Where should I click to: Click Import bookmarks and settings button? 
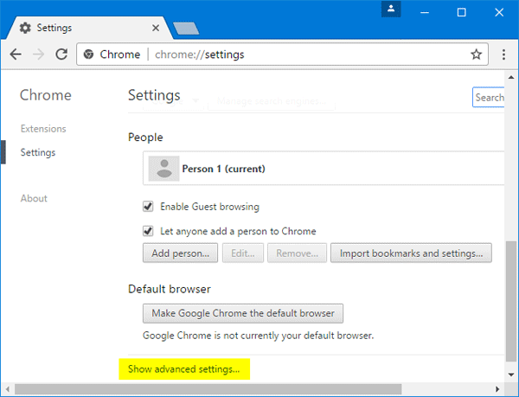point(412,253)
